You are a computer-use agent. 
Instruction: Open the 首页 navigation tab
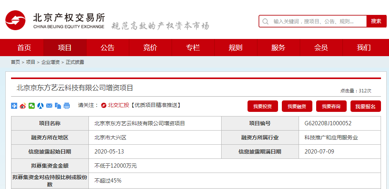click(24, 47)
